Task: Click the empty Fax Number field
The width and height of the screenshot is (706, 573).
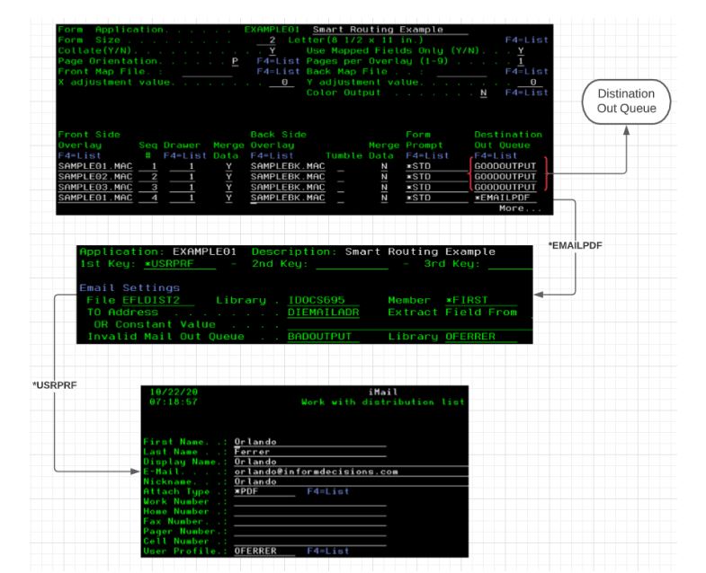Action: [x=309, y=521]
